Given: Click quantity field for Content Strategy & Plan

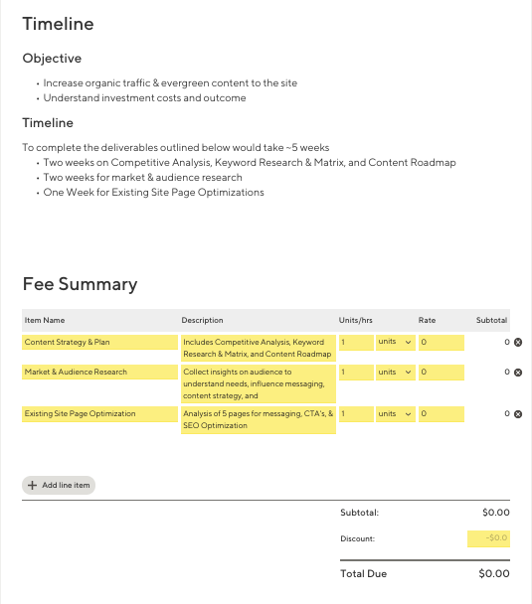Looking at the screenshot, I should coord(356,342).
